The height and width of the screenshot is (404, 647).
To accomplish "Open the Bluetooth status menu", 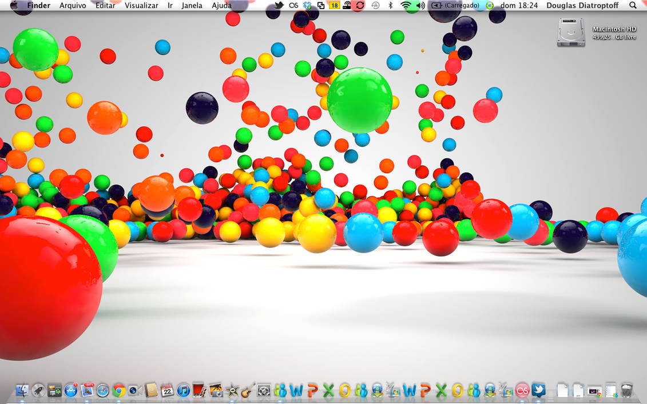I will [x=391, y=5].
